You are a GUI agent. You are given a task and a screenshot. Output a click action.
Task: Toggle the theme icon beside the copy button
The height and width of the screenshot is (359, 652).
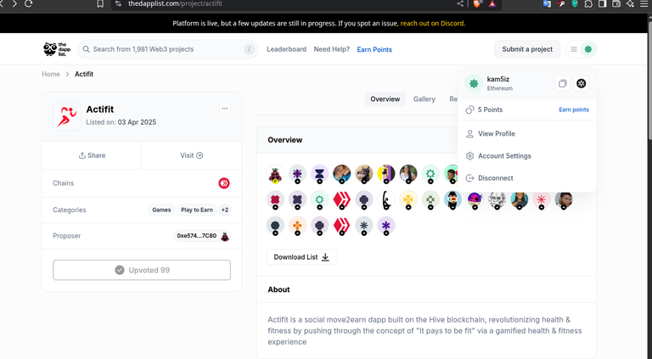tap(582, 83)
